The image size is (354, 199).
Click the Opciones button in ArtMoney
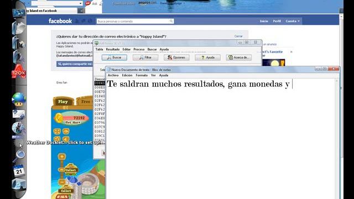[x=176, y=57]
